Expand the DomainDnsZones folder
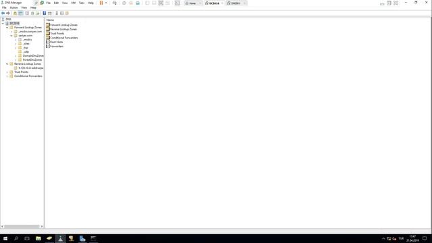432x243 pixels. (x=16, y=56)
